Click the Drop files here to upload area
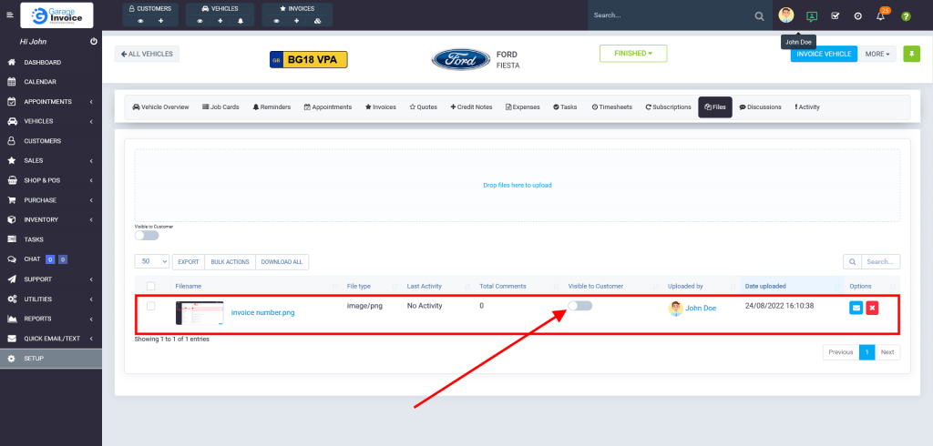This screenshot has height=446, width=933. 518,186
